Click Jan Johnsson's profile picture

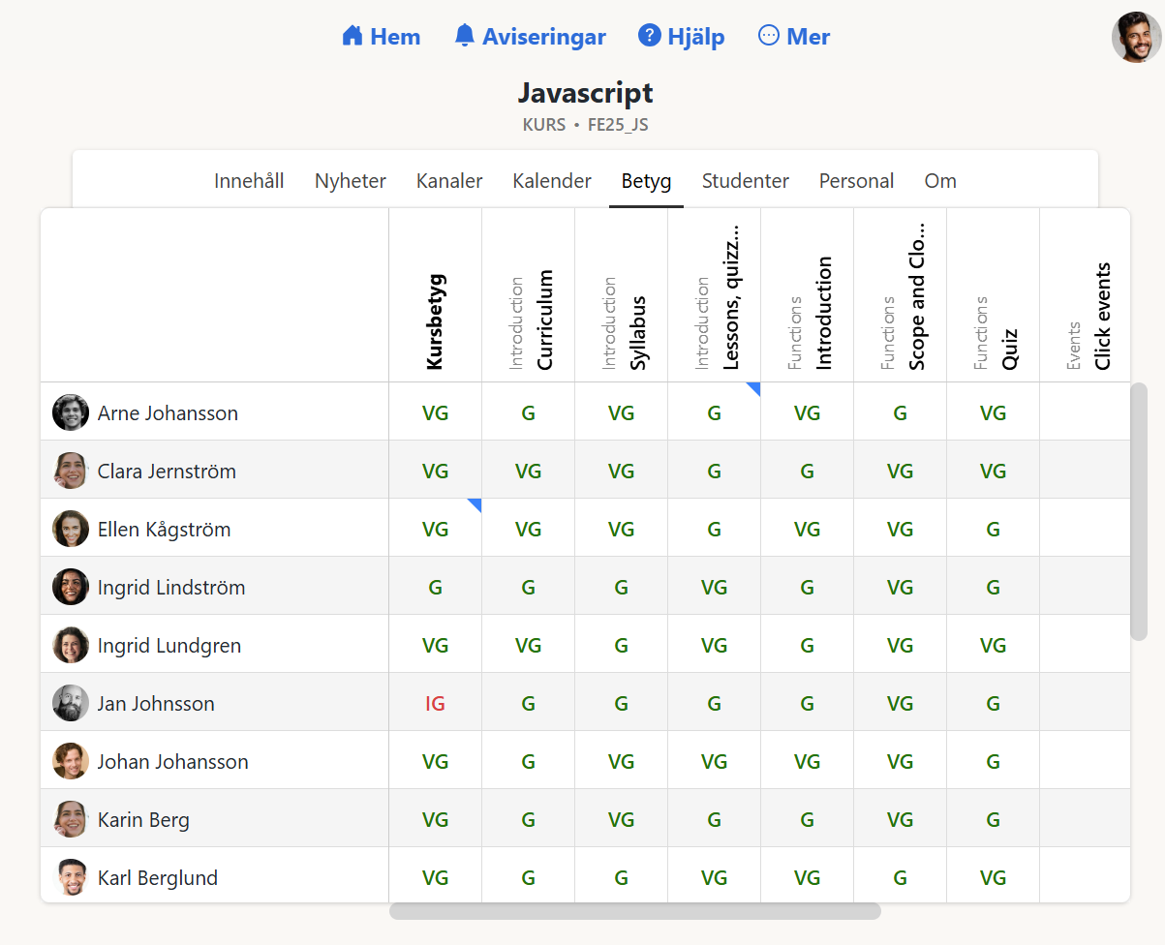71,703
